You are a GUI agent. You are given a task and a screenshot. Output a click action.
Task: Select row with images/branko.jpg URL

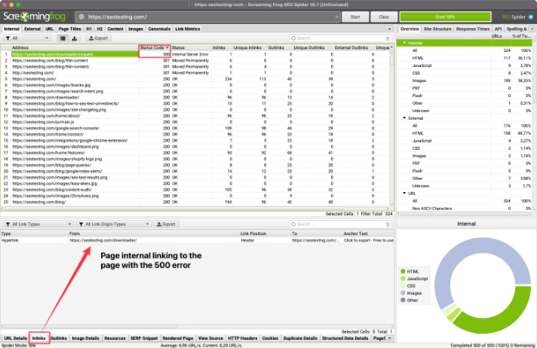[197, 85]
